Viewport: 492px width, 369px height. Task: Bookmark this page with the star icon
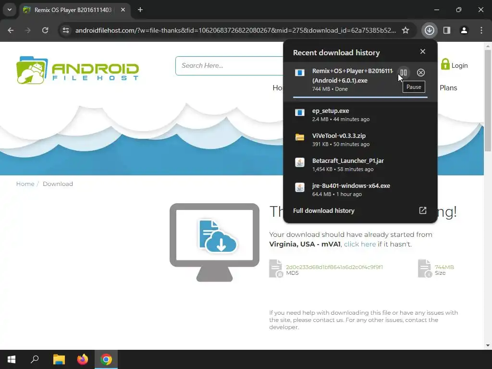point(406,30)
